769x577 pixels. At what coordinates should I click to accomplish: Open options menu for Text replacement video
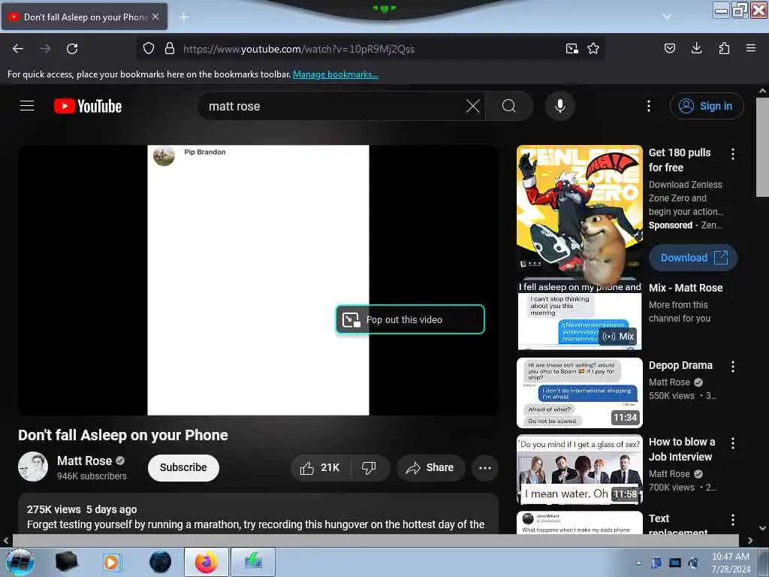(x=733, y=520)
